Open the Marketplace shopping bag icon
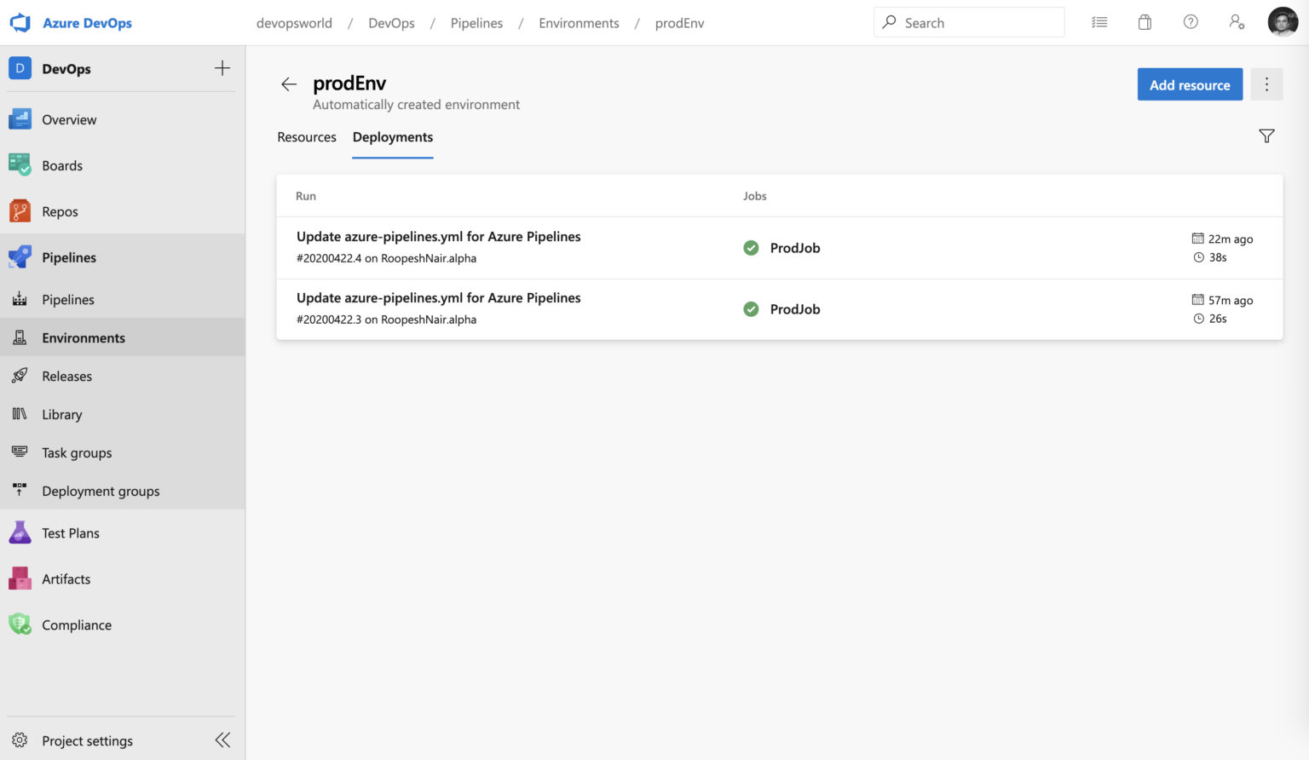The height and width of the screenshot is (760, 1309). click(x=1145, y=21)
